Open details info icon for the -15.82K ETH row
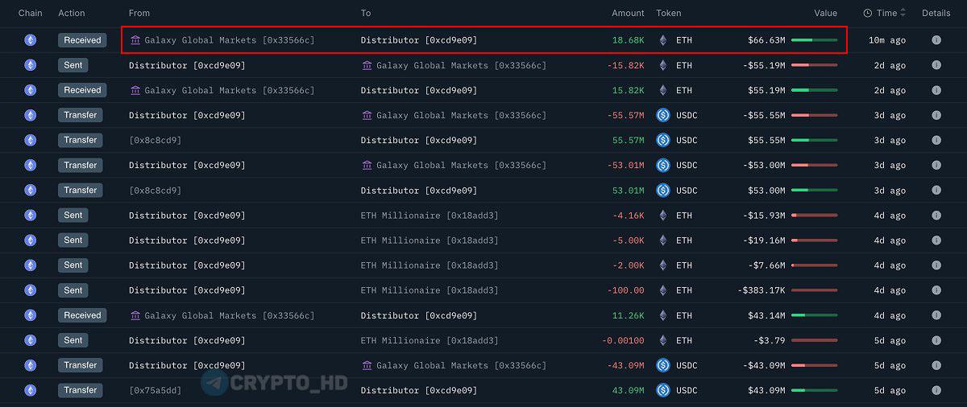This screenshot has height=407, width=967. (936, 65)
